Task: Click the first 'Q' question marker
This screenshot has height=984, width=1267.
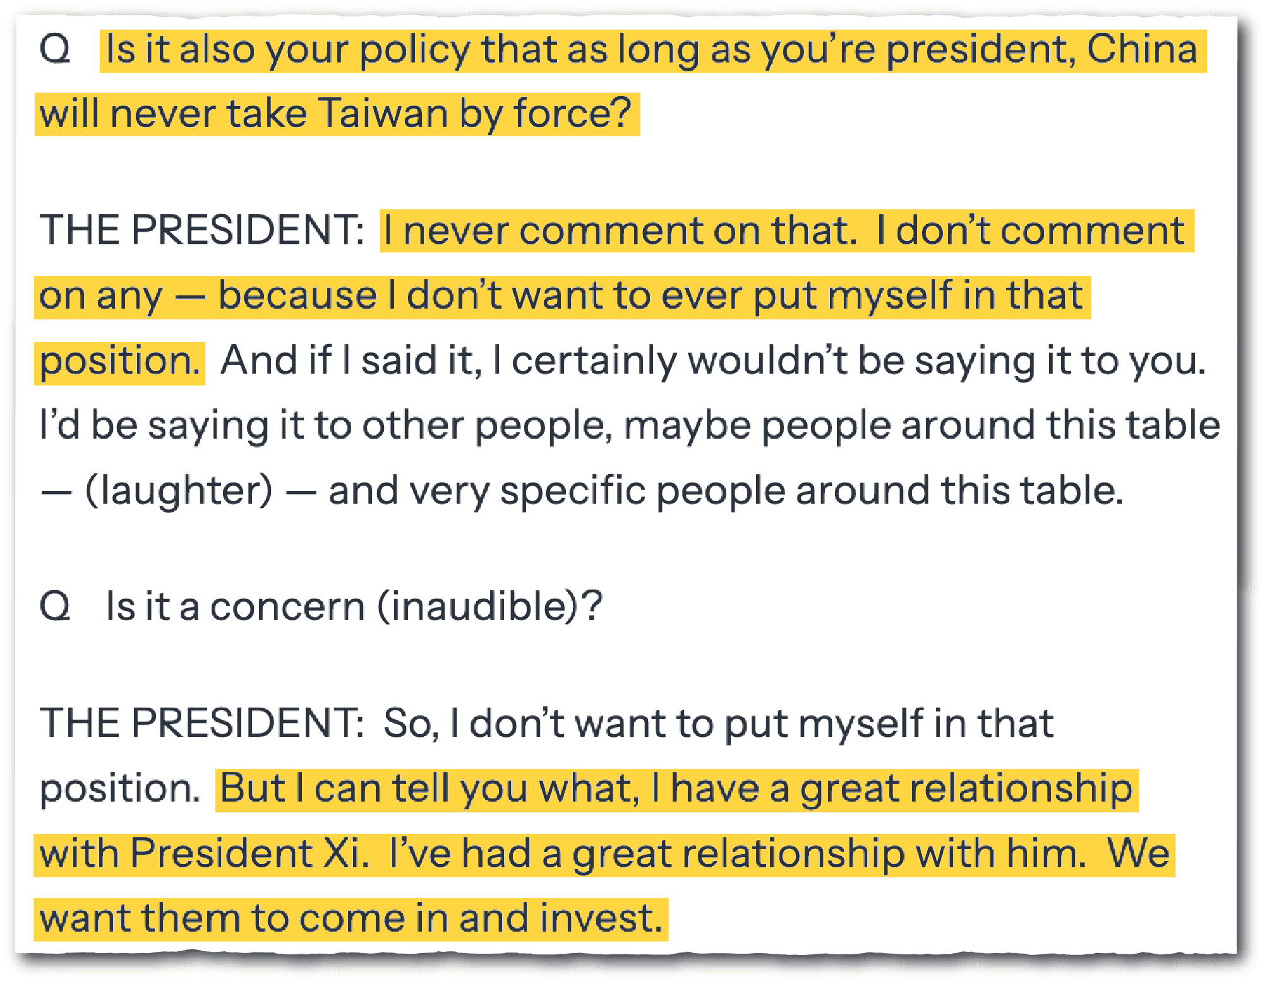Action: coord(55,49)
